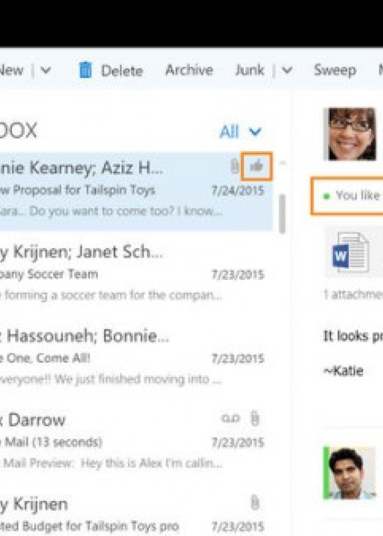Click the Krijnen; Janet Sch... sender name

click(x=81, y=252)
